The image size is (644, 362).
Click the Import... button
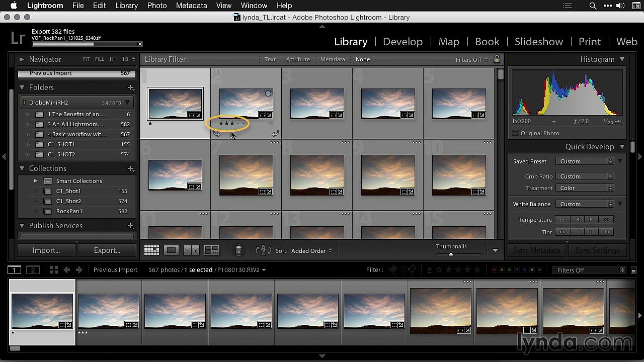tap(46, 250)
